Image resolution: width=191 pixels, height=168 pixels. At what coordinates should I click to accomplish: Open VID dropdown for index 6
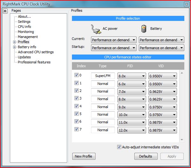coord(163,122)
